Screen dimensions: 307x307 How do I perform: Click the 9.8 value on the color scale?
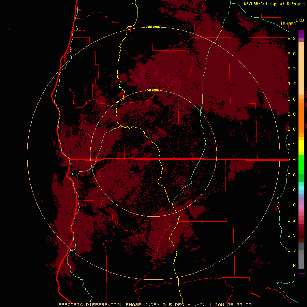pos(292,39)
